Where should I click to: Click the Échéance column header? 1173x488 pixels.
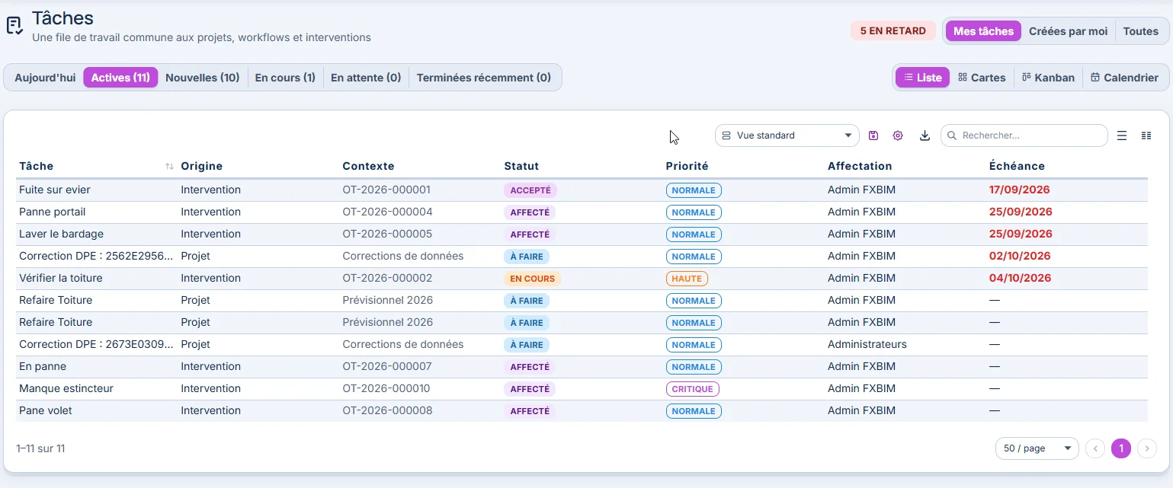[1017, 166]
